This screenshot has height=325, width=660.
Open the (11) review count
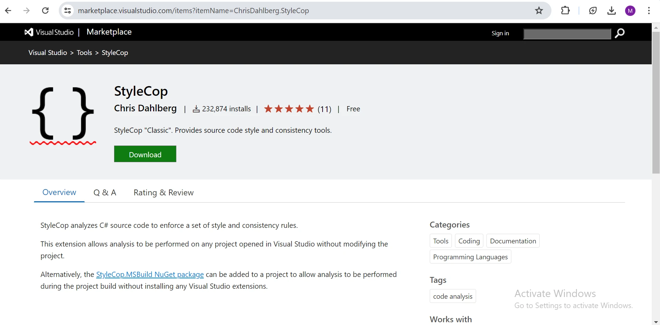[324, 109]
